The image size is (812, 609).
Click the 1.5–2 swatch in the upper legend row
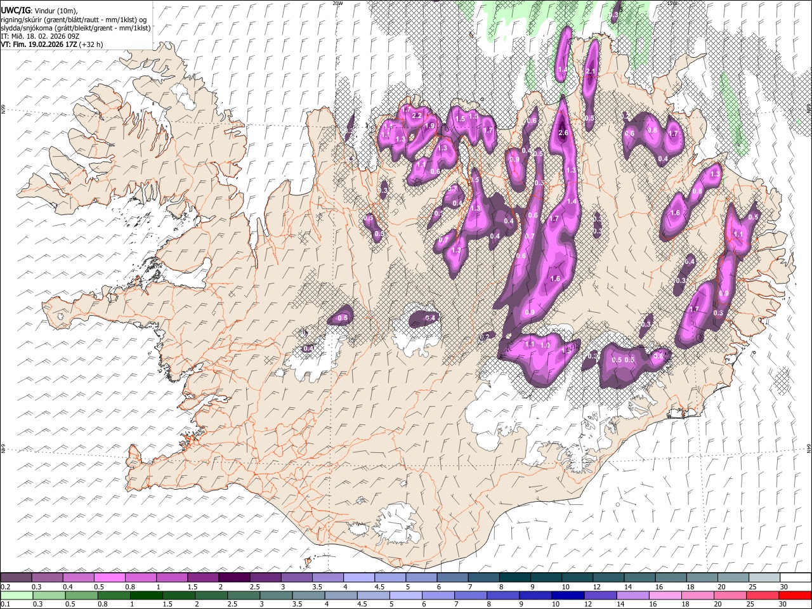202,577
